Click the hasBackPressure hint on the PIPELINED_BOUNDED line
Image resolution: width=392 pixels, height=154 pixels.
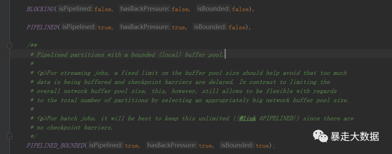(171, 145)
